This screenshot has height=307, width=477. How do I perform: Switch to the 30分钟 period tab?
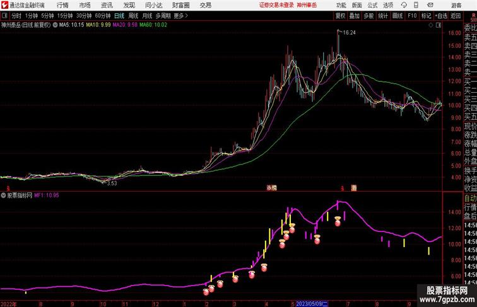[x=84, y=16]
